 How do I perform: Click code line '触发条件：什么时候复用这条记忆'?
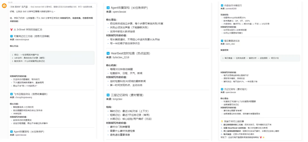click(x=30, y=61)
